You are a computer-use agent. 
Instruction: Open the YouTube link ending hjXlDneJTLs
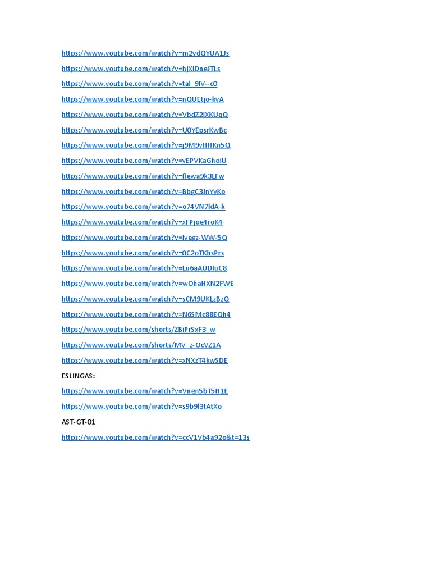click(141, 69)
